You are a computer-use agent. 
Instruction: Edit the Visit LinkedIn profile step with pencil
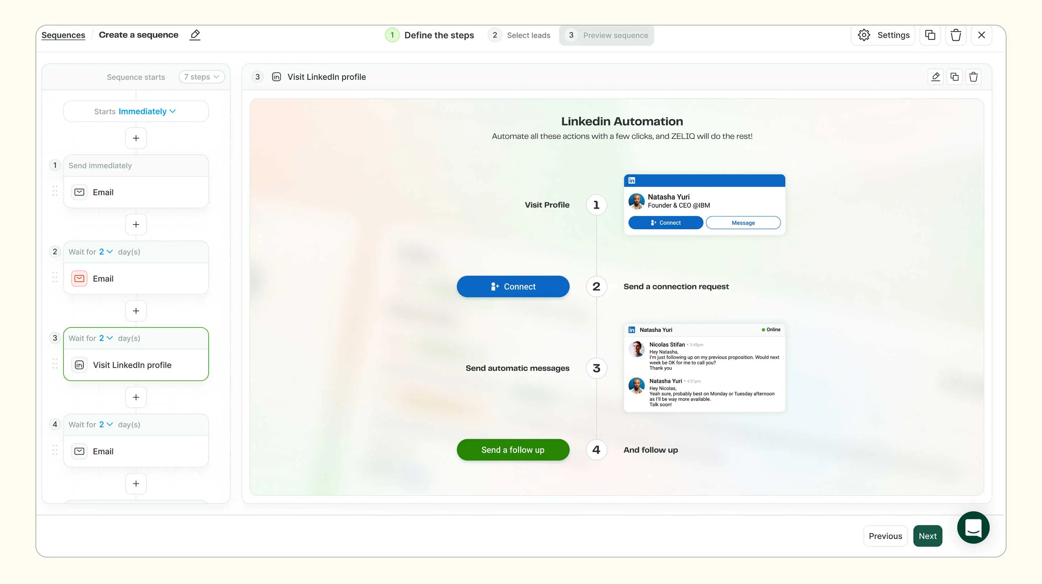point(935,77)
